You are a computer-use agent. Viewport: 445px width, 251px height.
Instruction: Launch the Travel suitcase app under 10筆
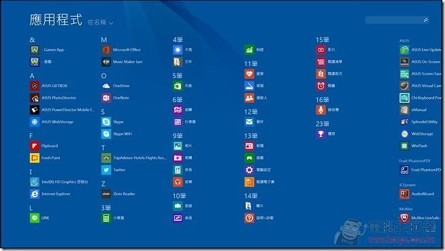coord(183,206)
